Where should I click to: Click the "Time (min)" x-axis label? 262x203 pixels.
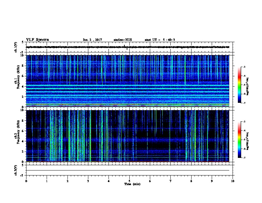click(x=132, y=184)
